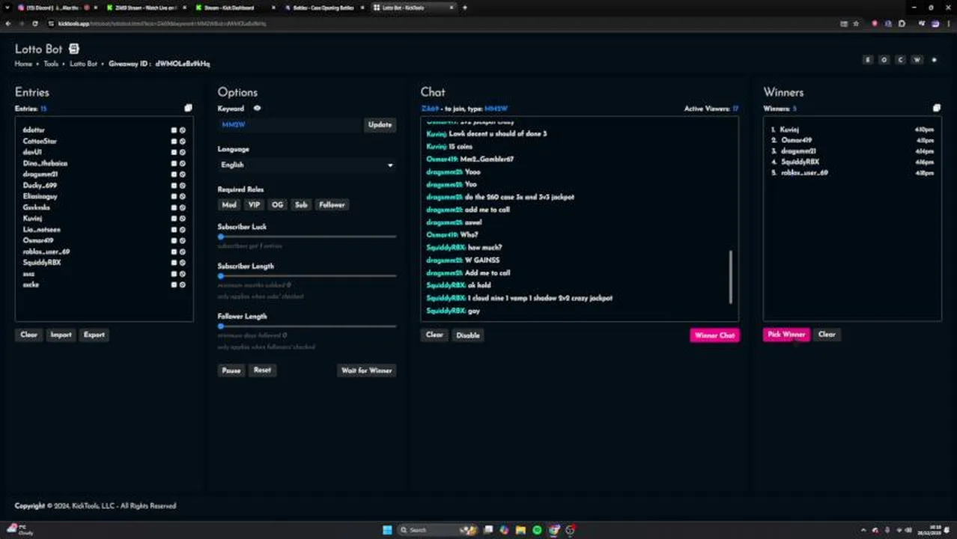Open Lotto Bot breadcrumb link
Image resolution: width=957 pixels, height=539 pixels.
[83, 64]
